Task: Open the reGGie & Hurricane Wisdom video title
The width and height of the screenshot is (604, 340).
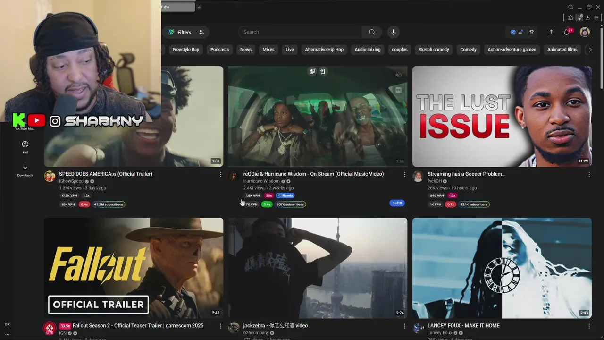Action: pos(313,174)
